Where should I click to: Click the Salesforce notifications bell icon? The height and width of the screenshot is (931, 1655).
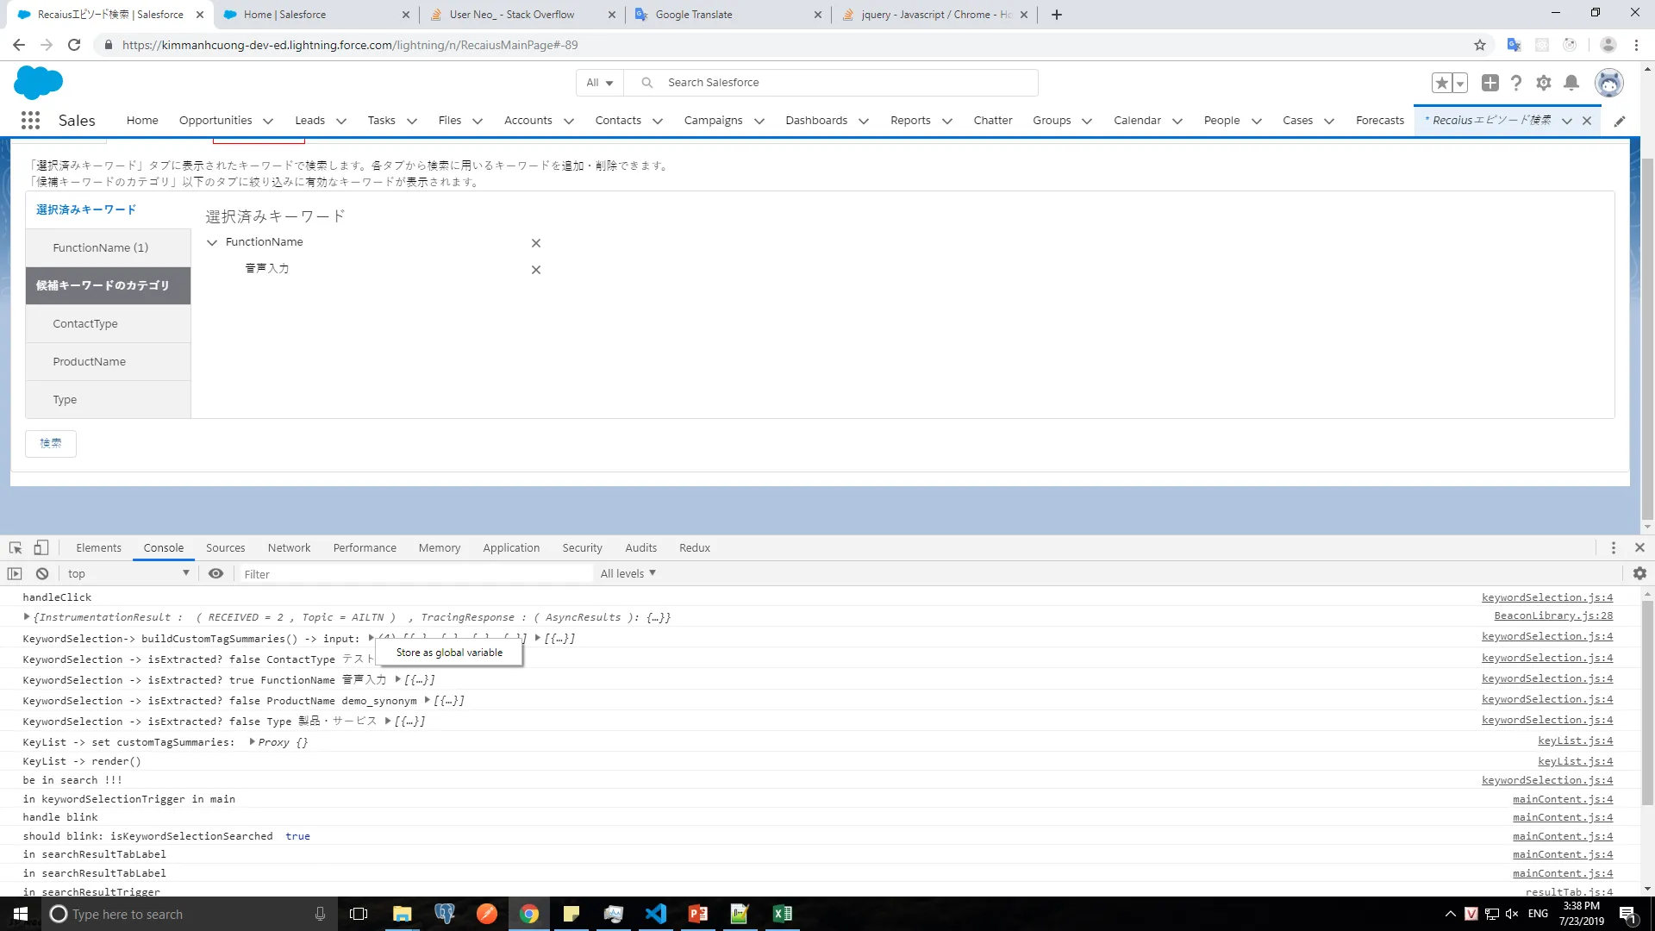click(1571, 83)
